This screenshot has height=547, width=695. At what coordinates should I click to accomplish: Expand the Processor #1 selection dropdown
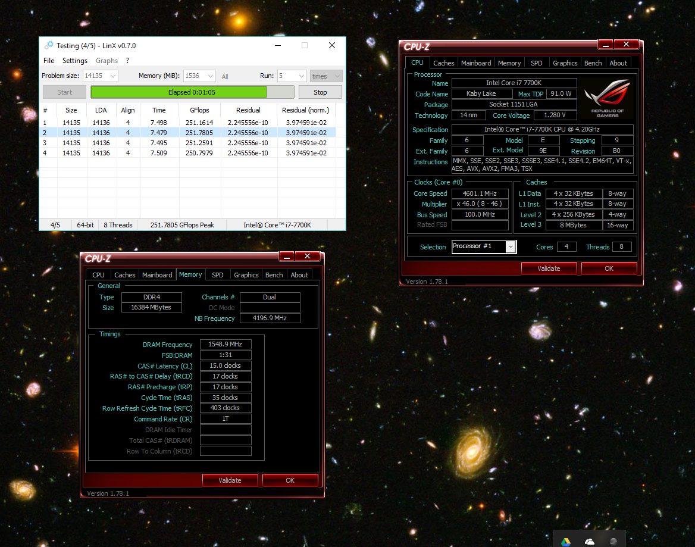(511, 247)
